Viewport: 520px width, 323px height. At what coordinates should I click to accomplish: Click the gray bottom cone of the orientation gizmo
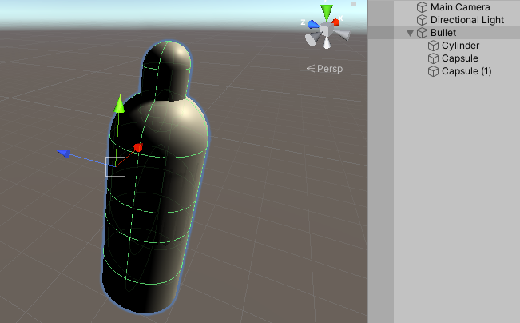coord(327,42)
